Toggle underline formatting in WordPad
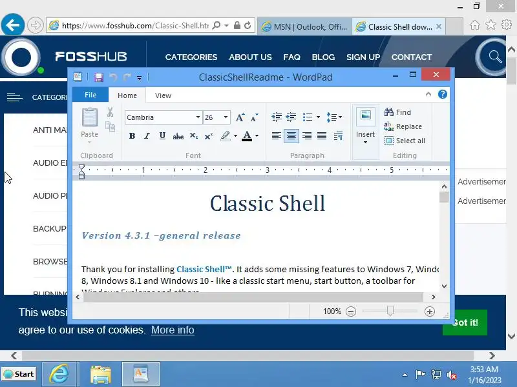Viewport: 517px width, 387px height. pos(162,136)
